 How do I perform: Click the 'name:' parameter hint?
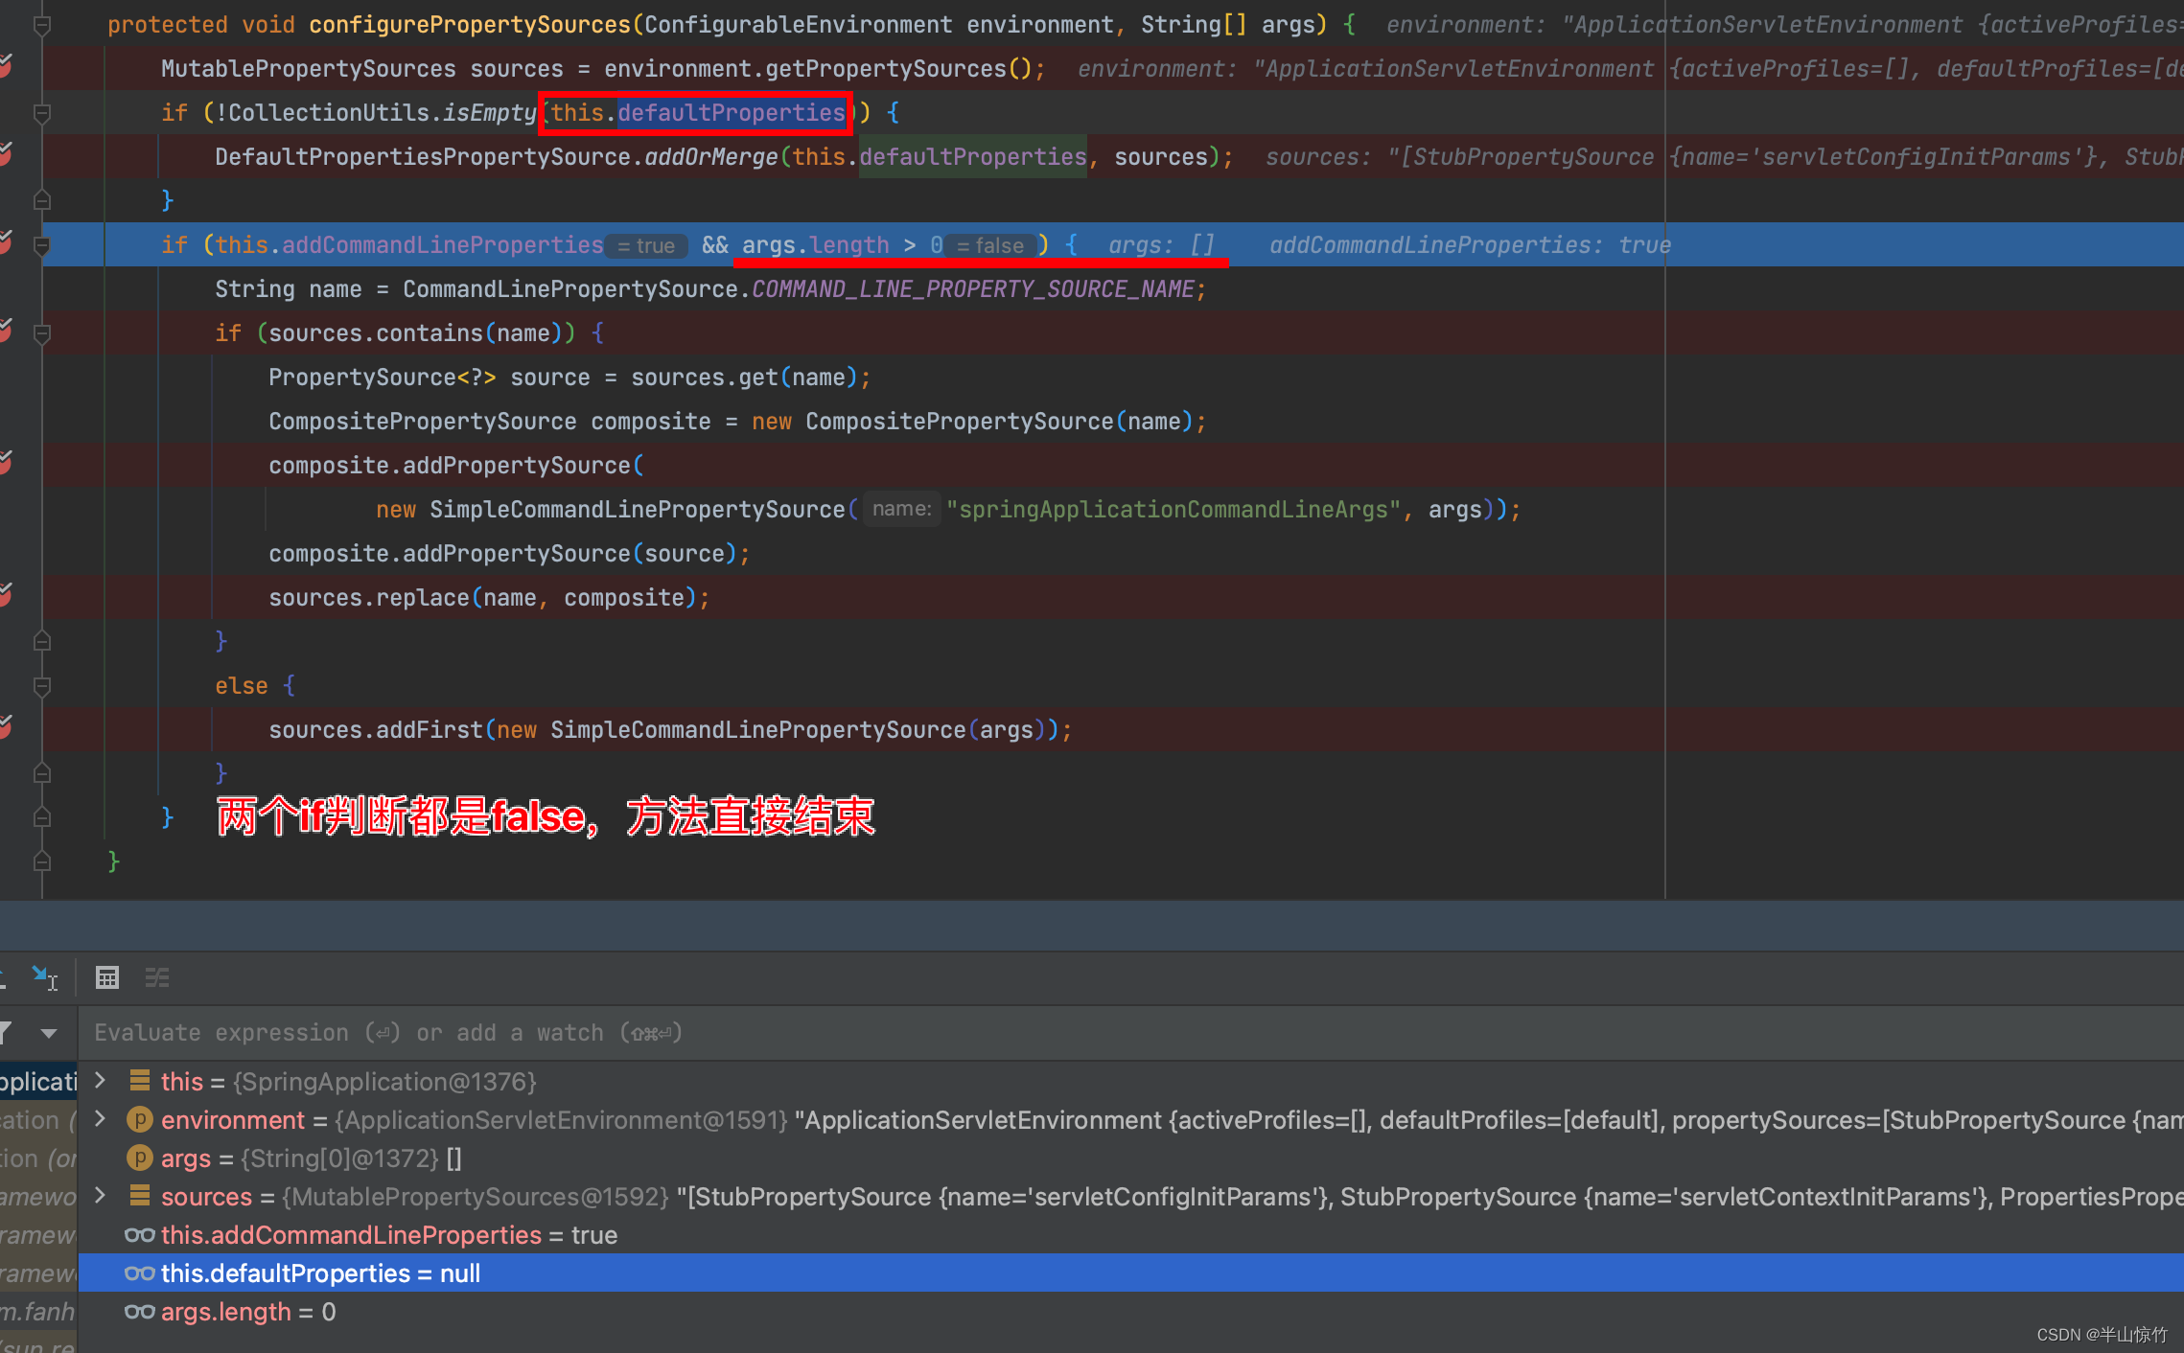click(x=901, y=509)
